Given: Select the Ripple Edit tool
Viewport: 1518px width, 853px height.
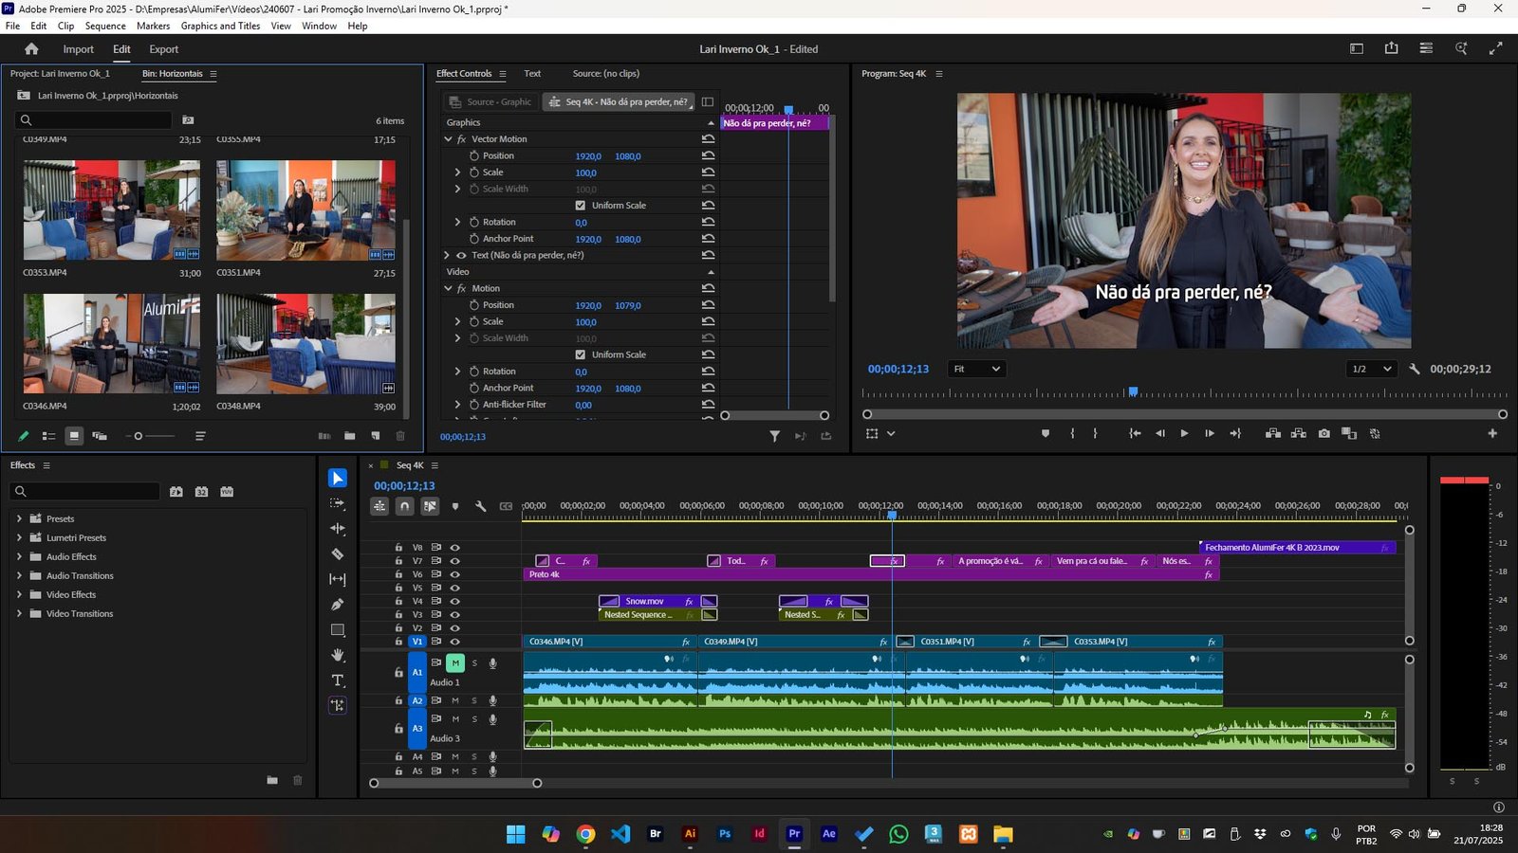Looking at the screenshot, I should click(x=338, y=529).
